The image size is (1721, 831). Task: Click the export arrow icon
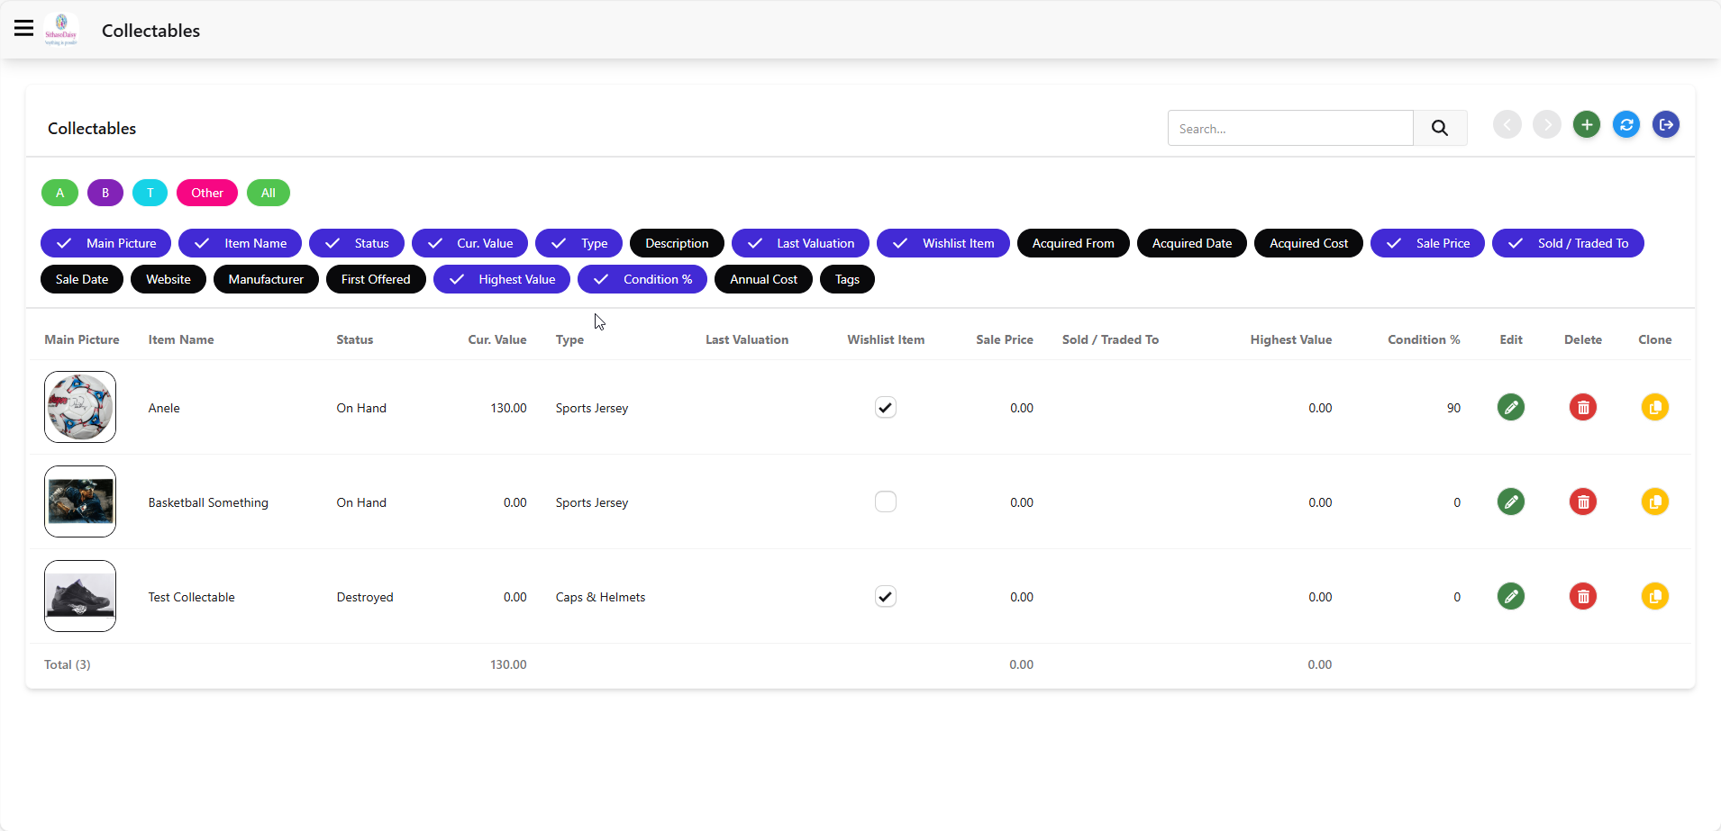tap(1666, 124)
